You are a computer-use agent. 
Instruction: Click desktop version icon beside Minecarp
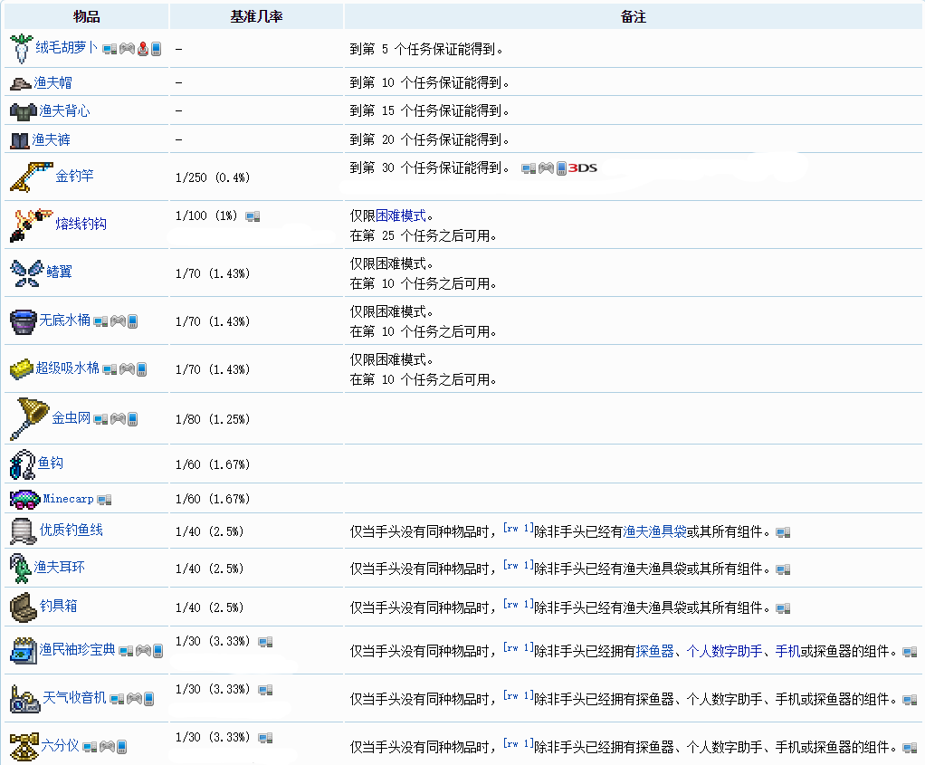coord(104,500)
